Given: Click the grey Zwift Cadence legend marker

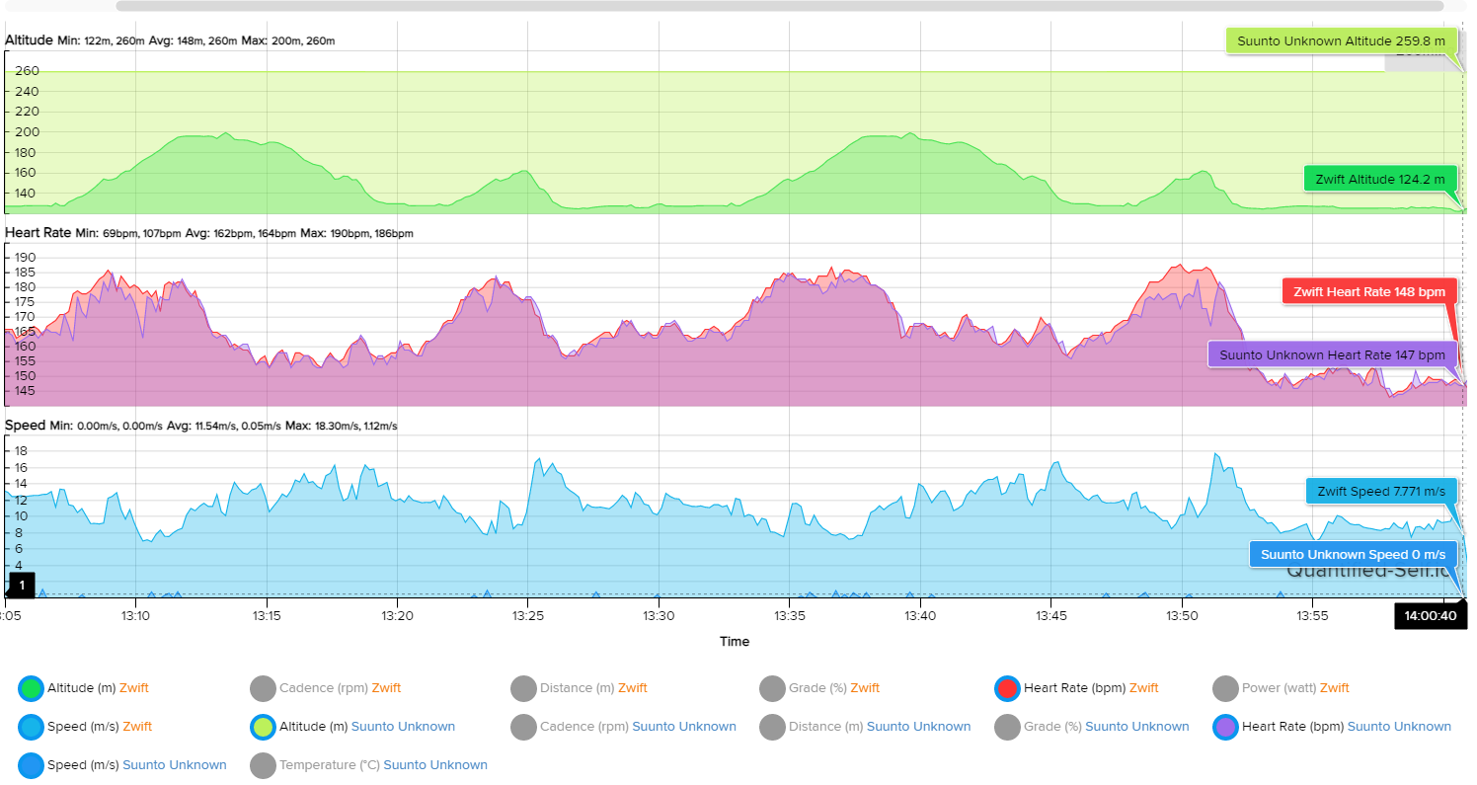Looking at the screenshot, I should [x=264, y=688].
